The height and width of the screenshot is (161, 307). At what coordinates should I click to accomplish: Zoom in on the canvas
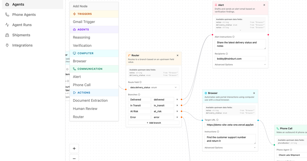click(74, 148)
